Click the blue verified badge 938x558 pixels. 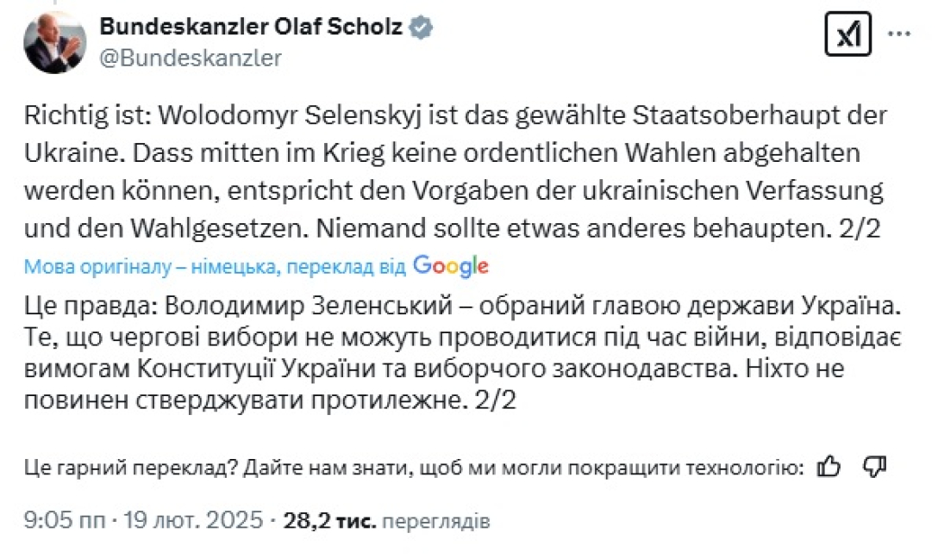[x=421, y=27]
